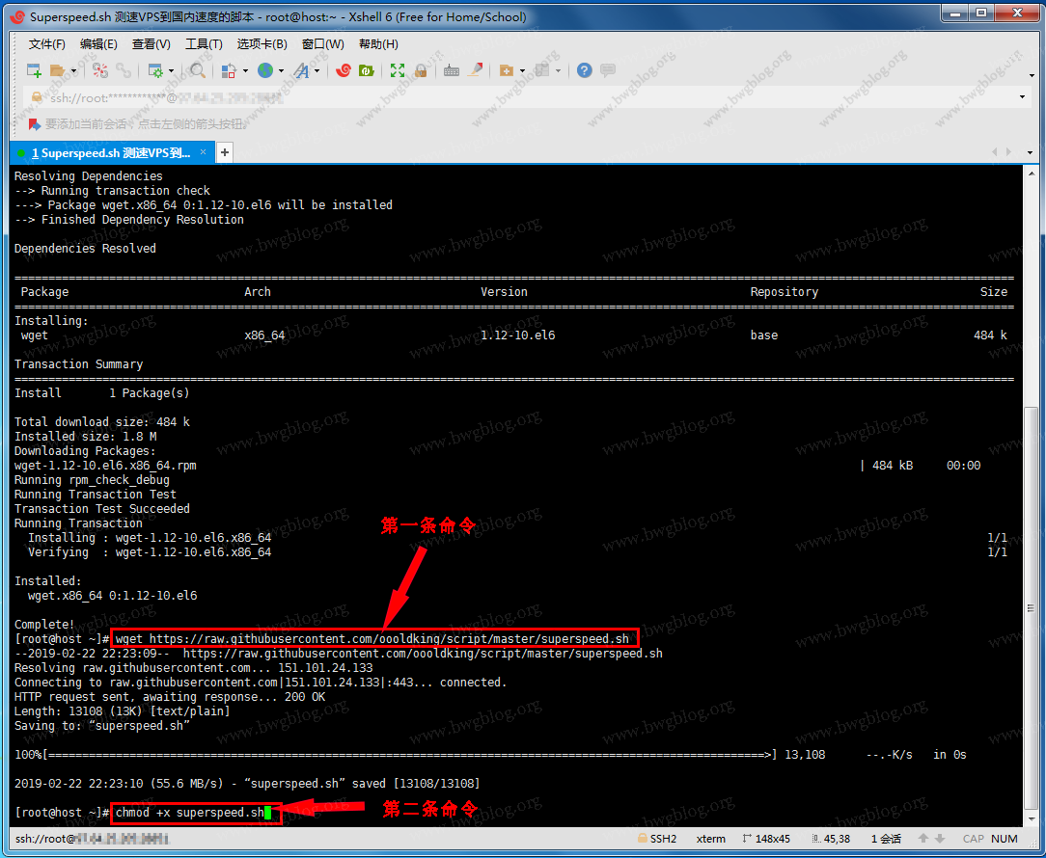This screenshot has height=858, width=1046.
Task: Expand the properties icon dropdown arrow
Action: pos(172,70)
